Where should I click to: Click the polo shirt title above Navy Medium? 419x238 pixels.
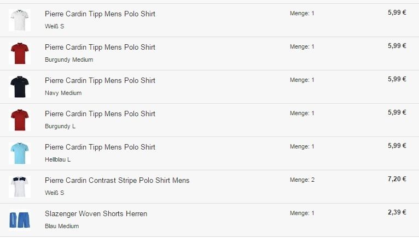click(100, 80)
